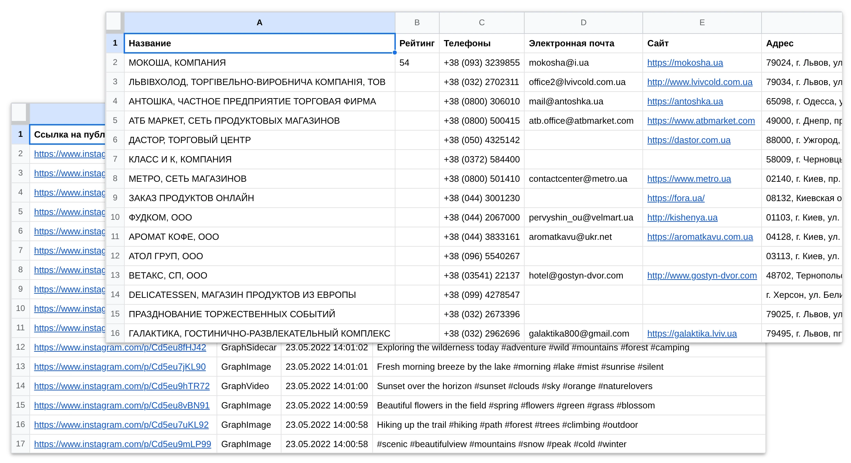Select the Название header cell
851x463 pixels.
point(259,43)
